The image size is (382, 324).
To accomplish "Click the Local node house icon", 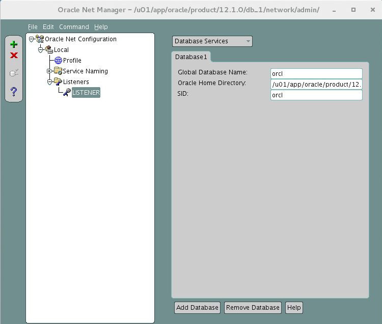I will tap(49, 50).
